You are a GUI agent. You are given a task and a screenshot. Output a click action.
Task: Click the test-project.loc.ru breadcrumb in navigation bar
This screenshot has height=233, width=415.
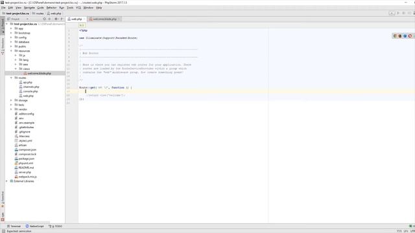[x=16, y=13]
